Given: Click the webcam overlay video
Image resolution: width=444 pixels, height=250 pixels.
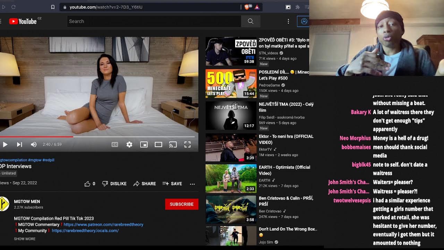Looking at the screenshot, I should (x=376, y=37).
